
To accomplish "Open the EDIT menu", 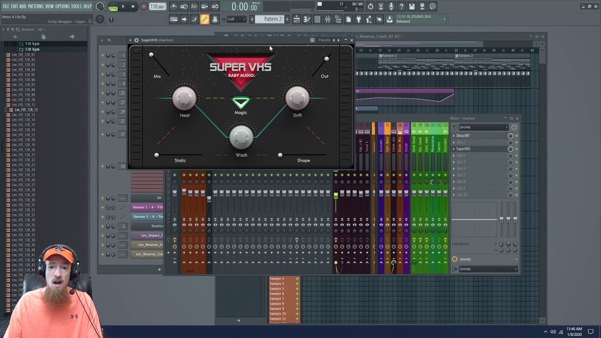I will tap(15, 6).
